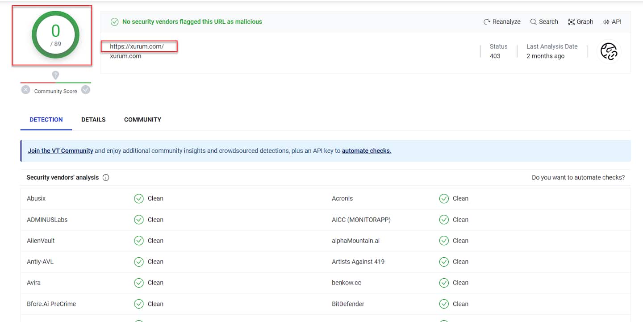The image size is (643, 322).
Task: Click the green check next to BitDefender Clean
Action: click(x=444, y=304)
